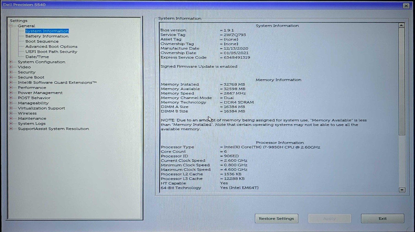Select the Maintenance category label
415x232 pixels.
(x=32, y=118)
